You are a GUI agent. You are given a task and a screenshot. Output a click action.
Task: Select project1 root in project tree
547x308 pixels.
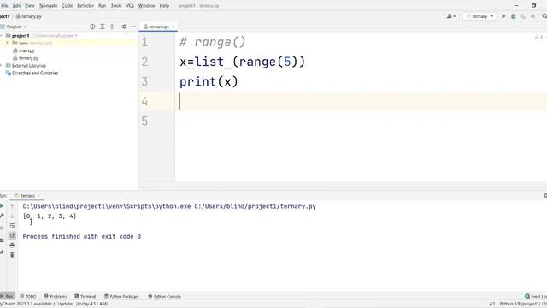click(x=21, y=36)
